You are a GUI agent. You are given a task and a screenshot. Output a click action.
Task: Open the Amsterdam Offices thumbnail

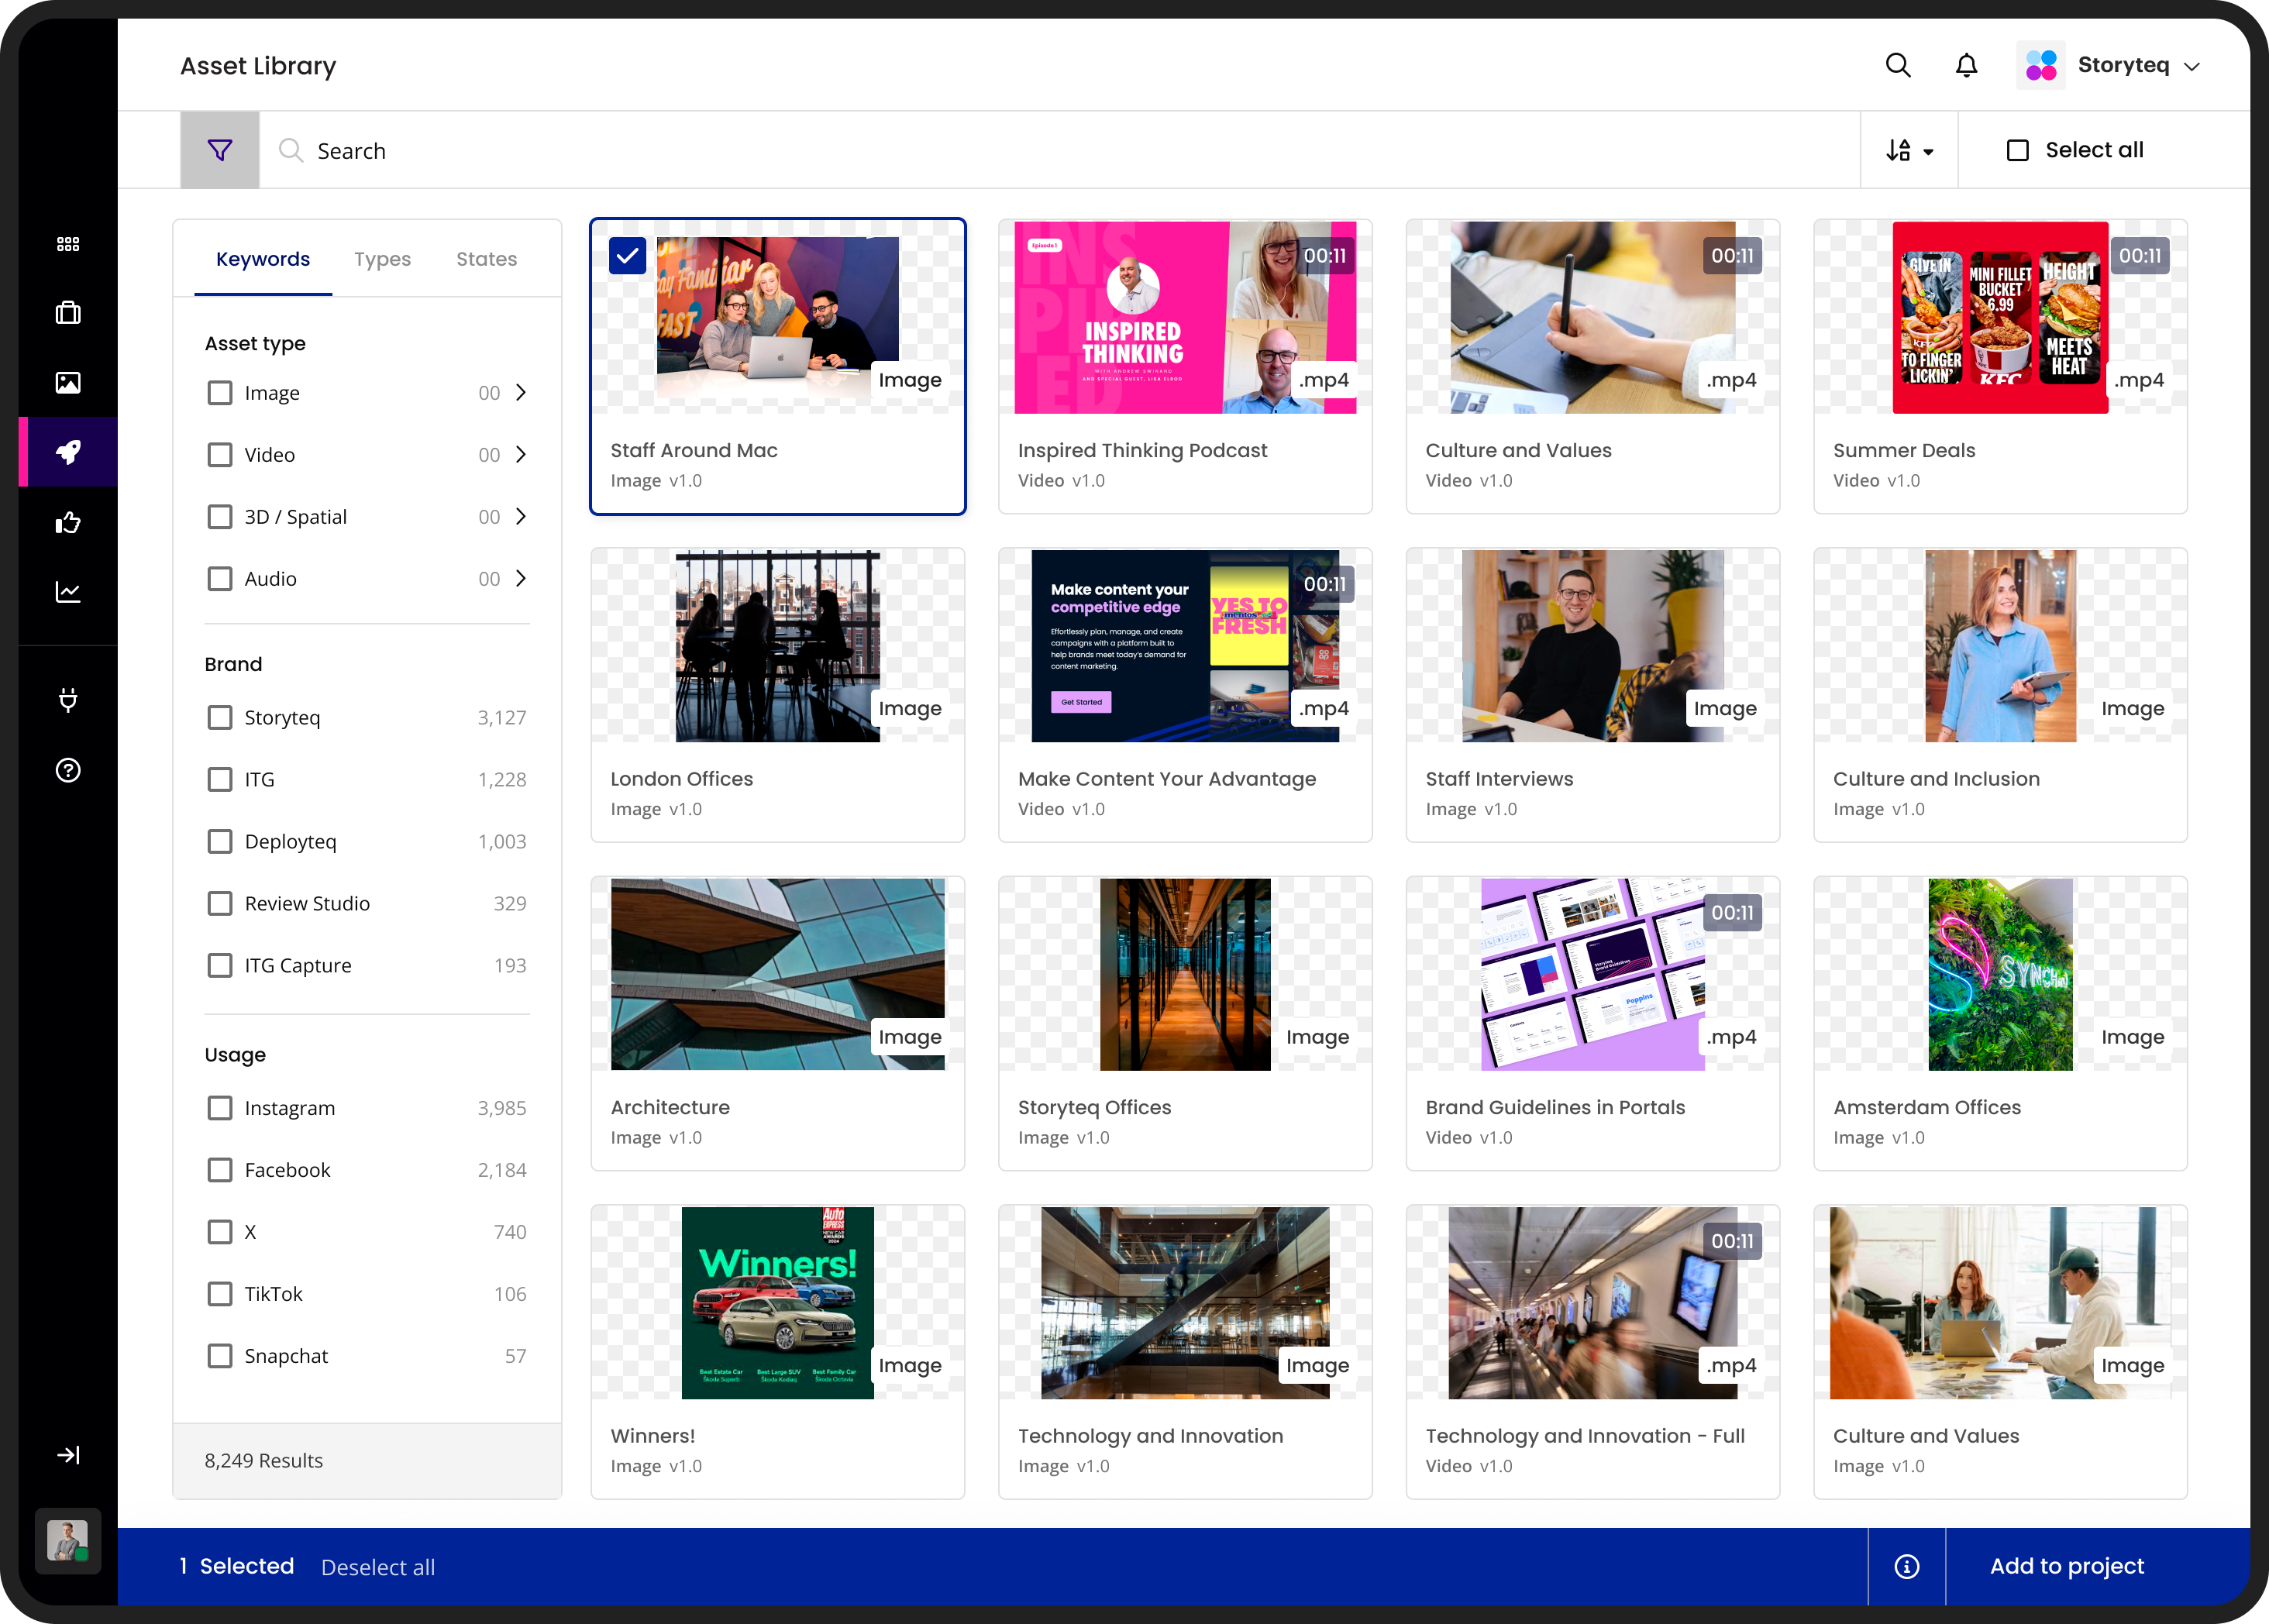(1999, 974)
